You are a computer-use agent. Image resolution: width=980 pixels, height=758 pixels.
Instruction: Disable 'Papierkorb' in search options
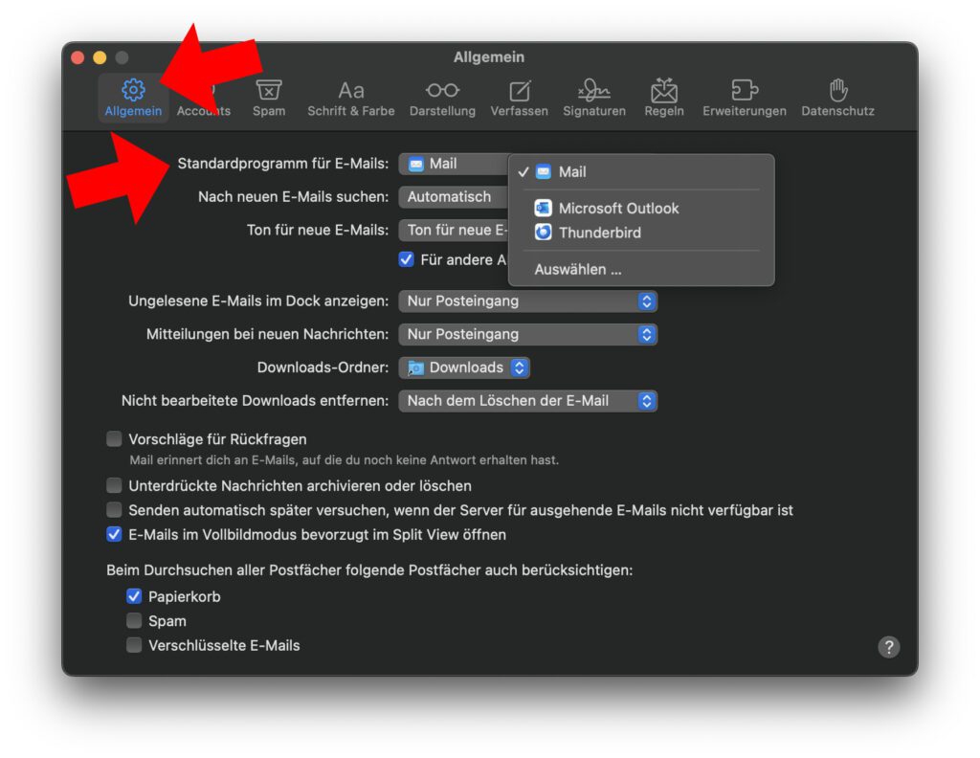click(x=134, y=595)
